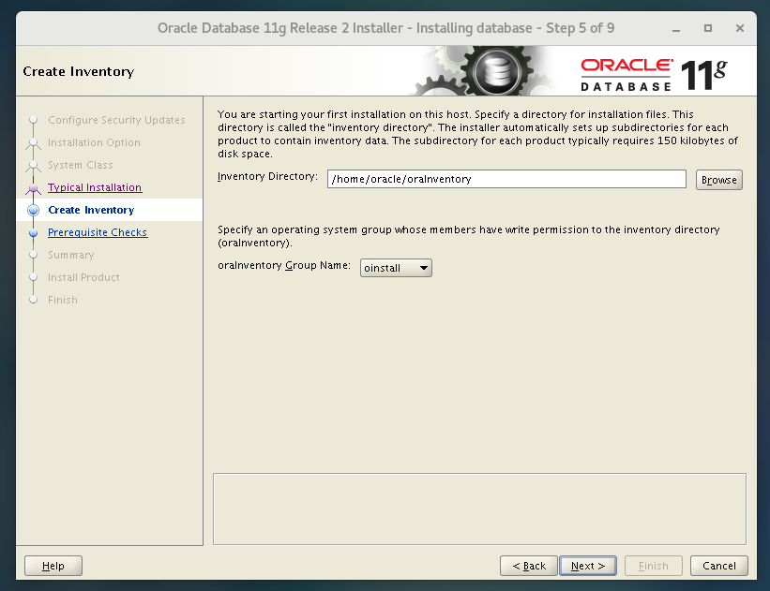Image resolution: width=770 pixels, height=591 pixels.
Task: Click the oraInventory Group Name label
Action: pyautogui.click(x=284, y=265)
